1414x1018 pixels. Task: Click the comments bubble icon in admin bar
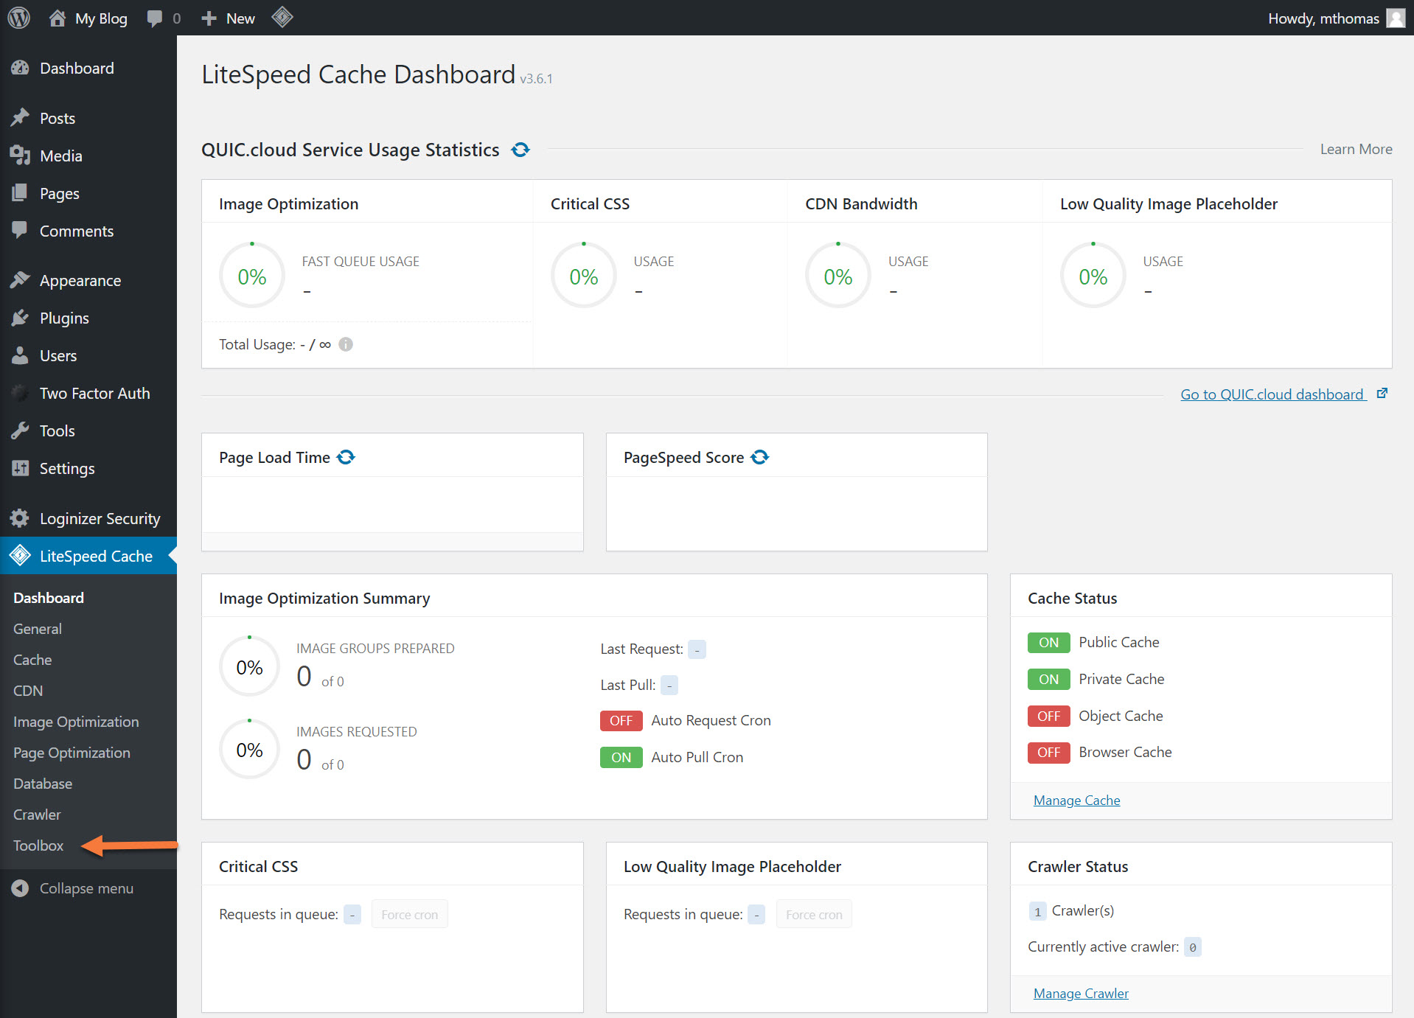[155, 18]
